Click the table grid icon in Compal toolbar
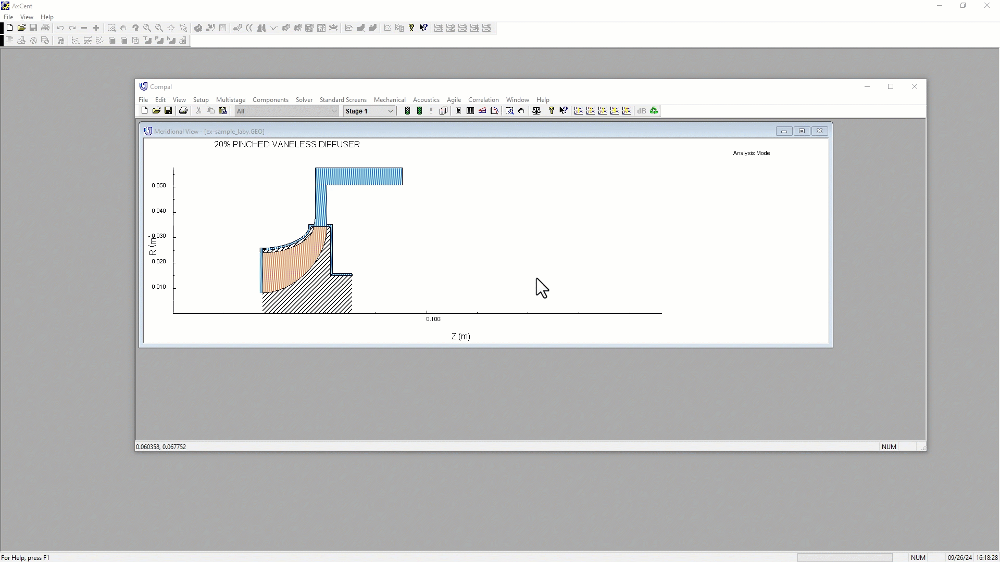1000x562 pixels. click(470, 111)
